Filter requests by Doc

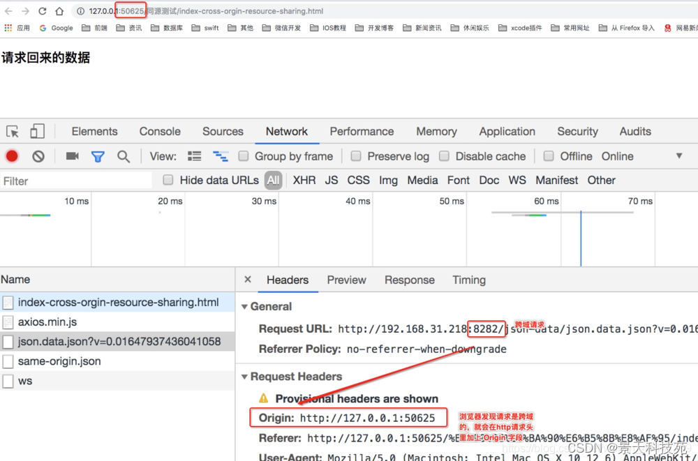(x=489, y=180)
